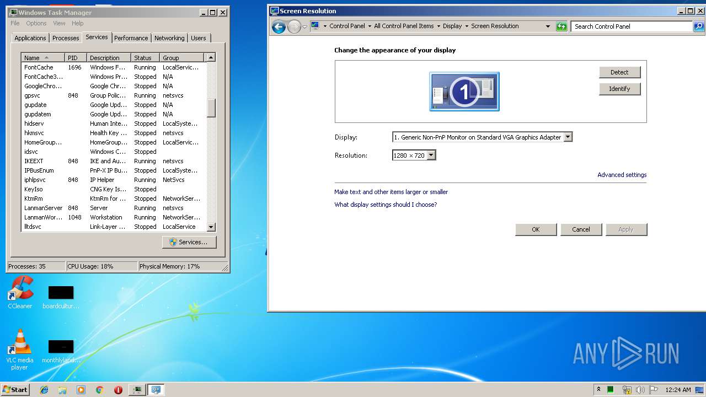The image size is (706, 397).
Task: Switch to the Processes tab
Action: [66, 38]
